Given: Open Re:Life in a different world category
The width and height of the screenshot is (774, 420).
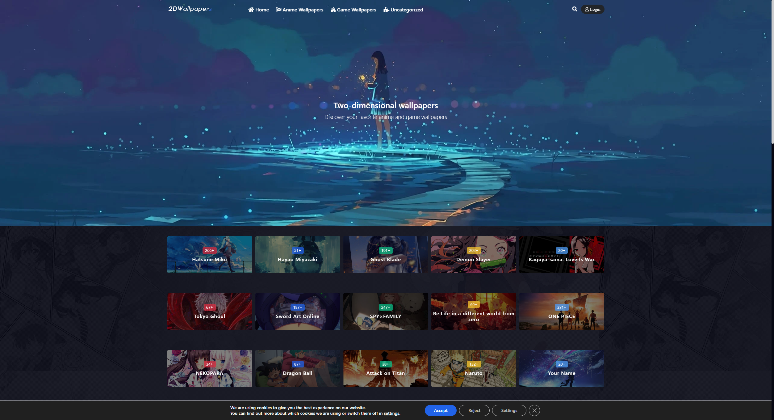Looking at the screenshot, I should [473, 312].
